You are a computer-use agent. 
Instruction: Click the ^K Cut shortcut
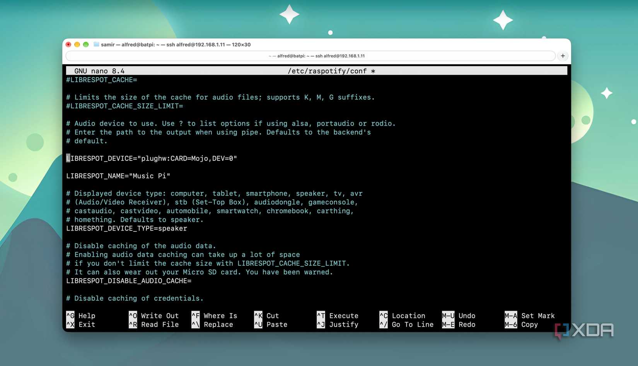click(267, 316)
